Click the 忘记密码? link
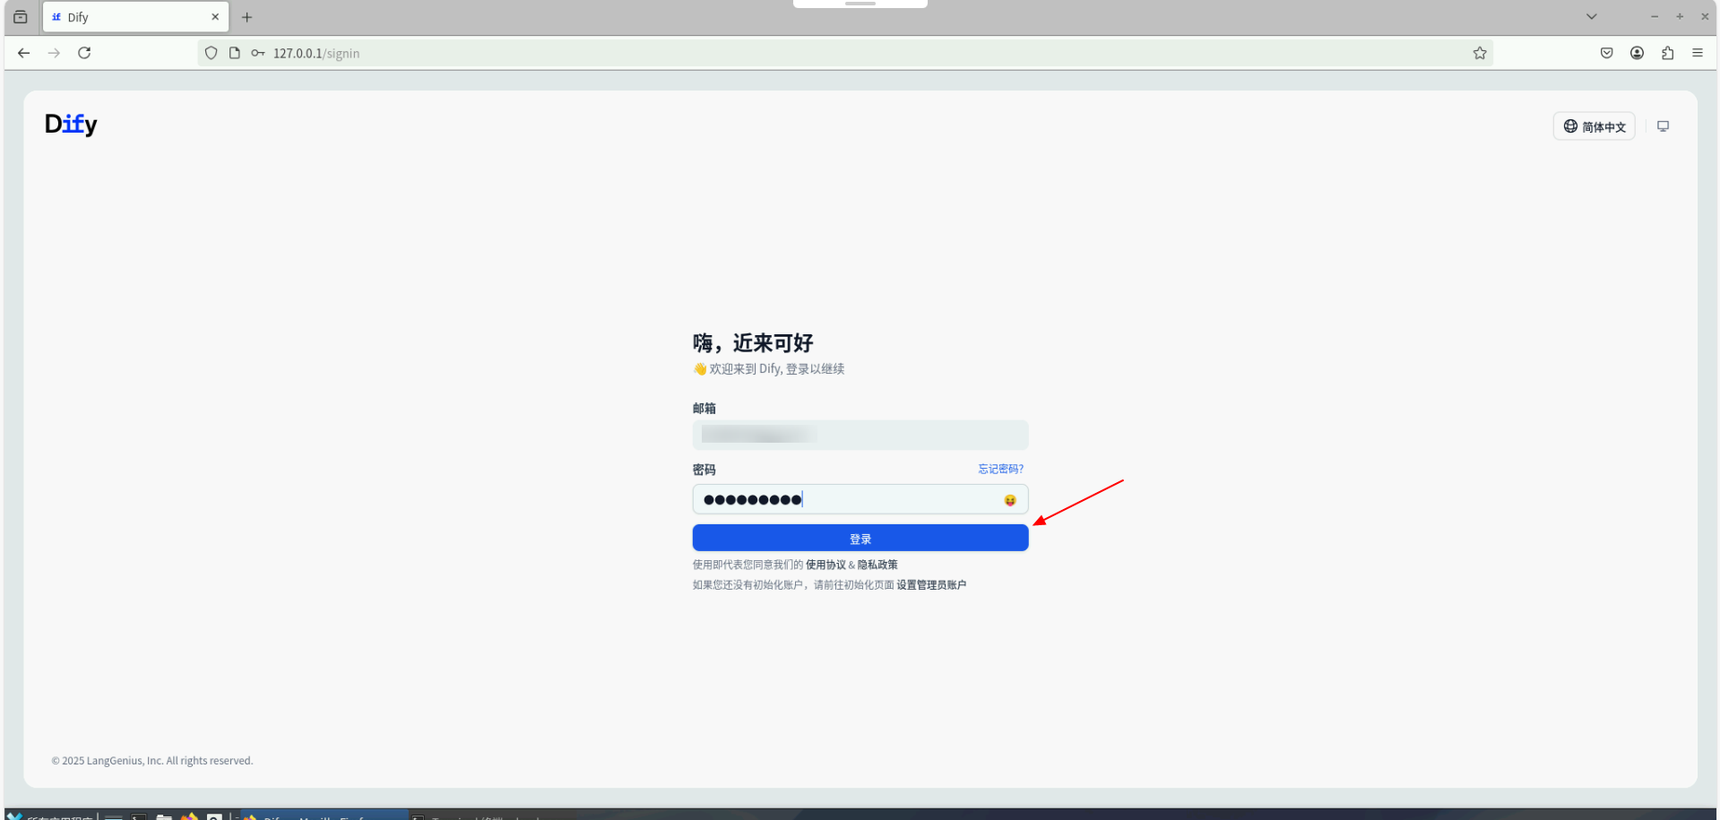 (x=1000, y=469)
